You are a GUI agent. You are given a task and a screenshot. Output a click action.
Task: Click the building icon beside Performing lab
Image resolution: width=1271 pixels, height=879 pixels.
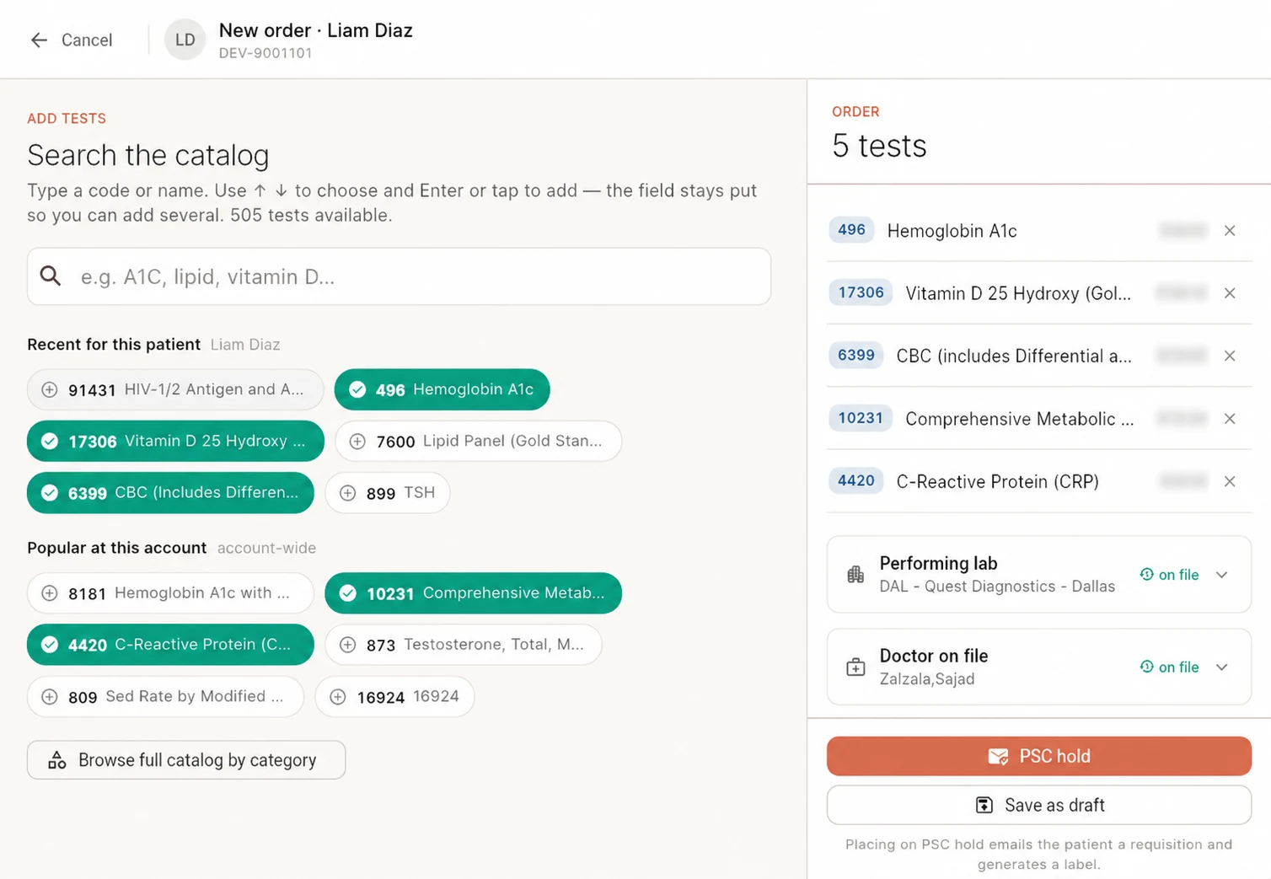tap(855, 574)
